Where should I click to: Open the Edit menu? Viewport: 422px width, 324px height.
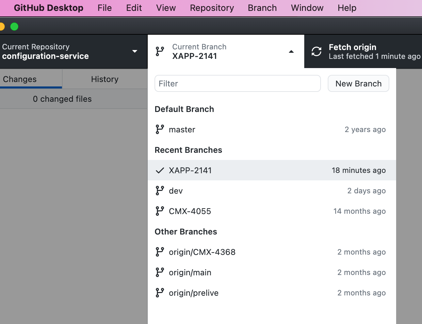(x=134, y=8)
